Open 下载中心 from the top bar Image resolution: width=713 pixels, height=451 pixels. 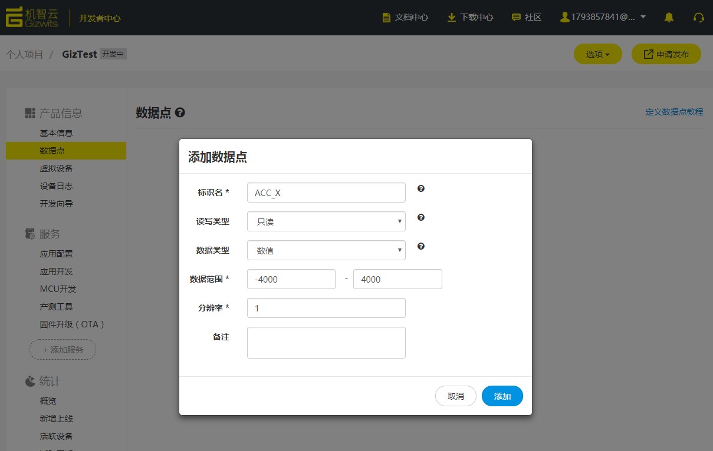(x=470, y=18)
